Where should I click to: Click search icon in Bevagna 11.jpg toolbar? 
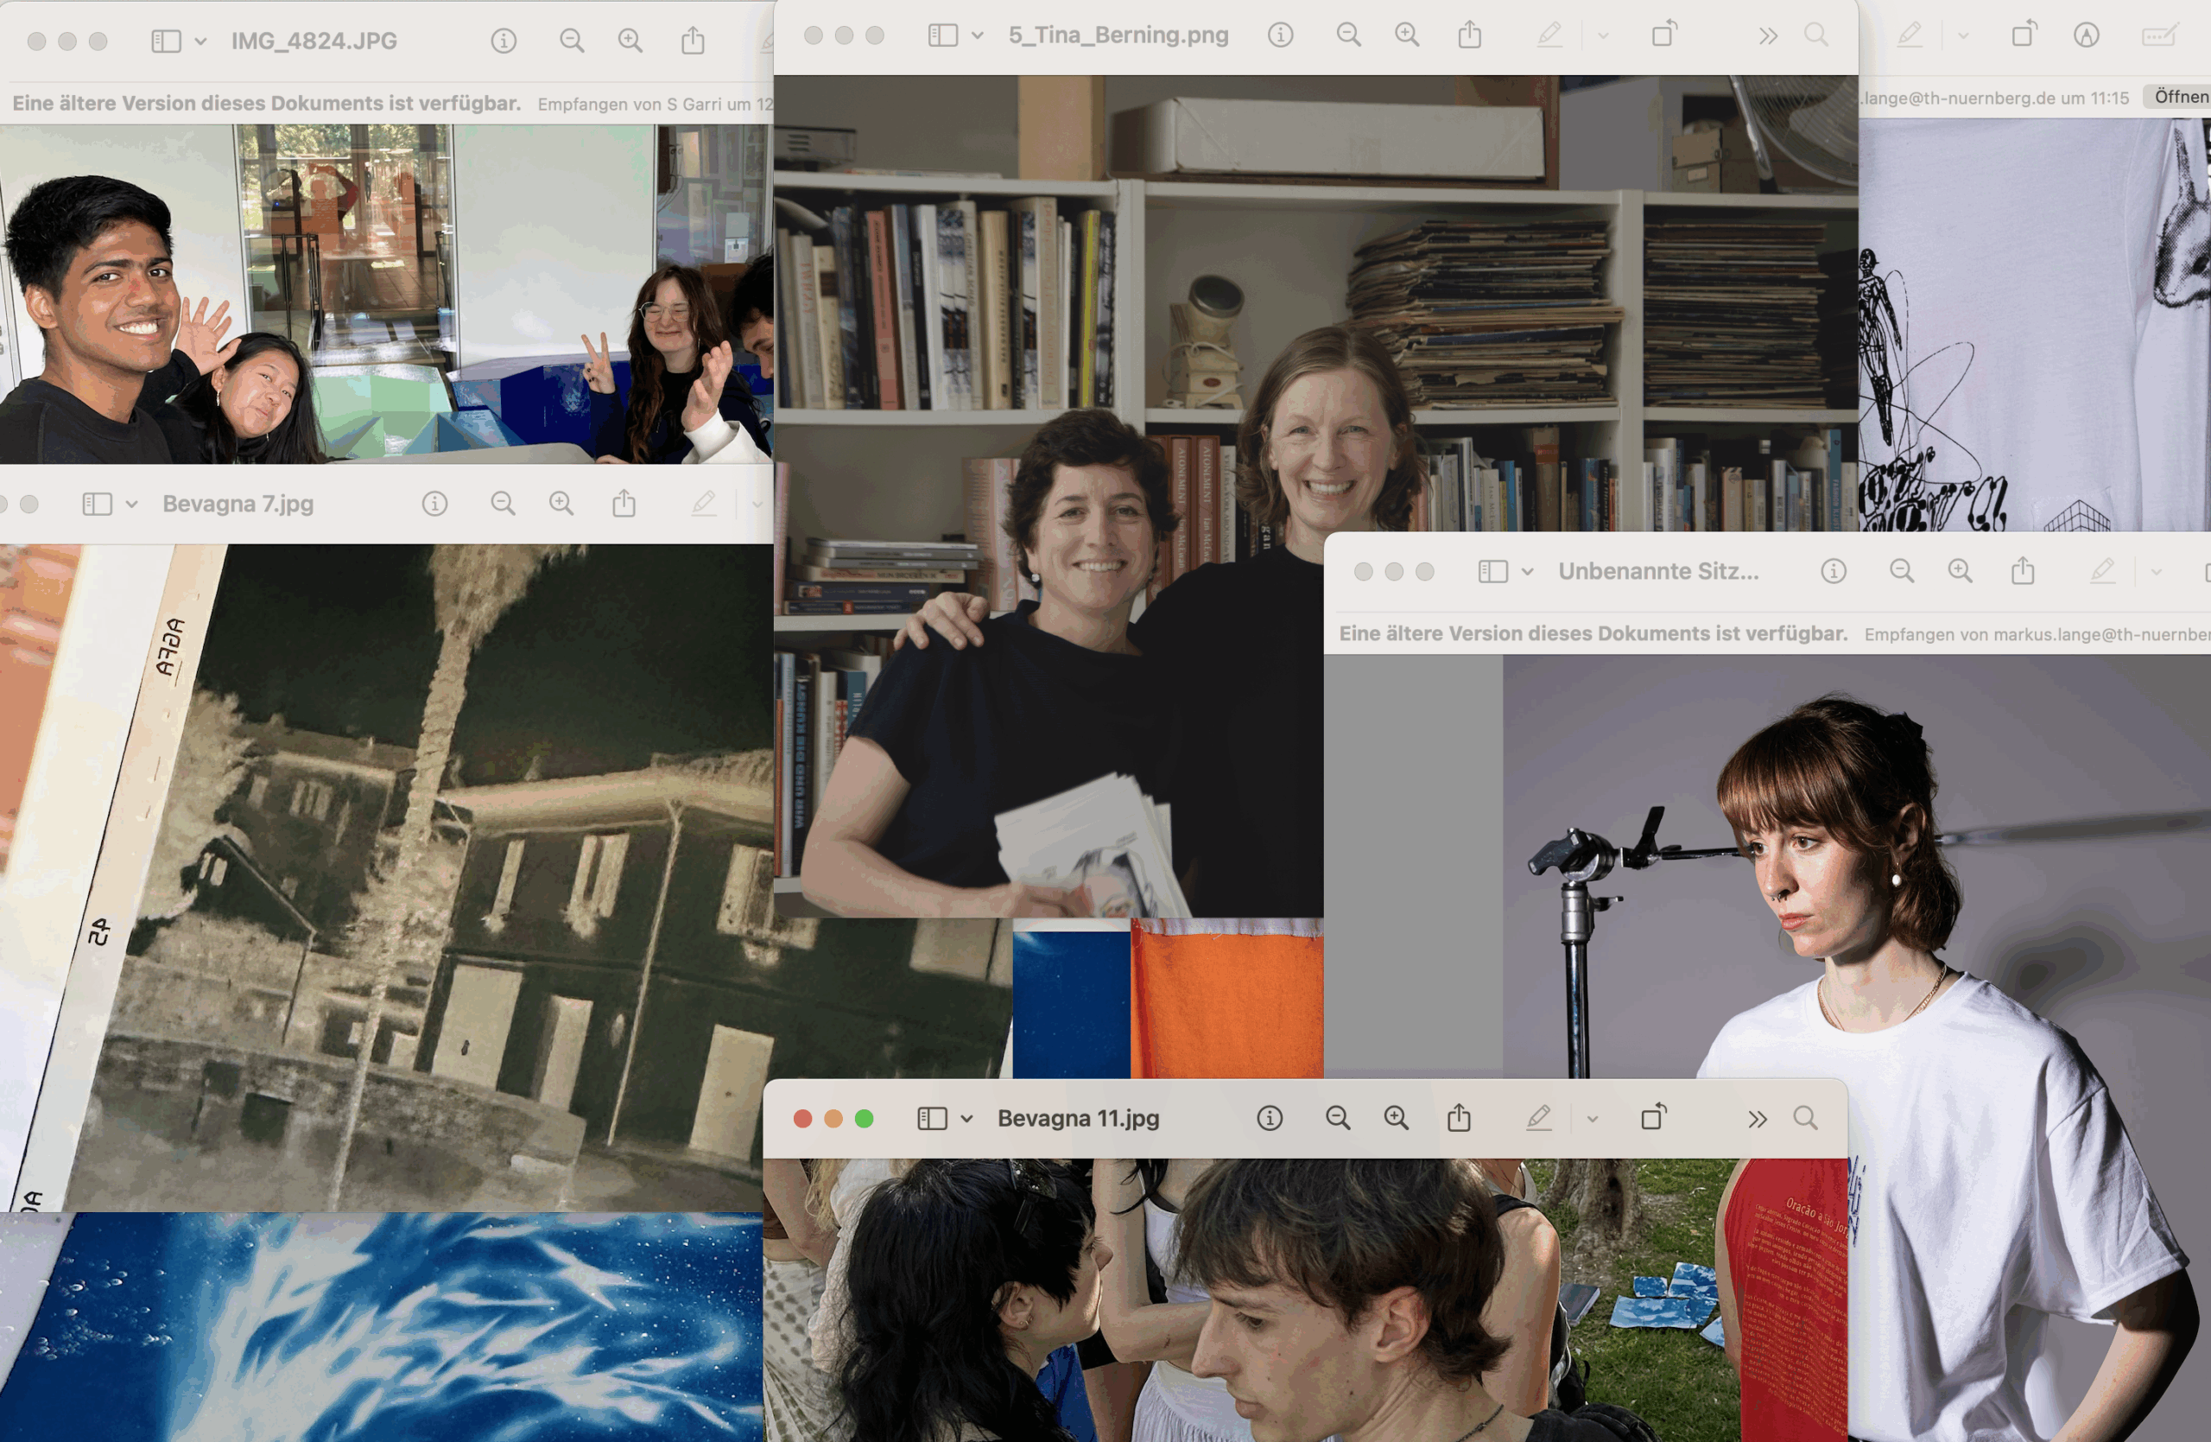[x=1805, y=1118]
